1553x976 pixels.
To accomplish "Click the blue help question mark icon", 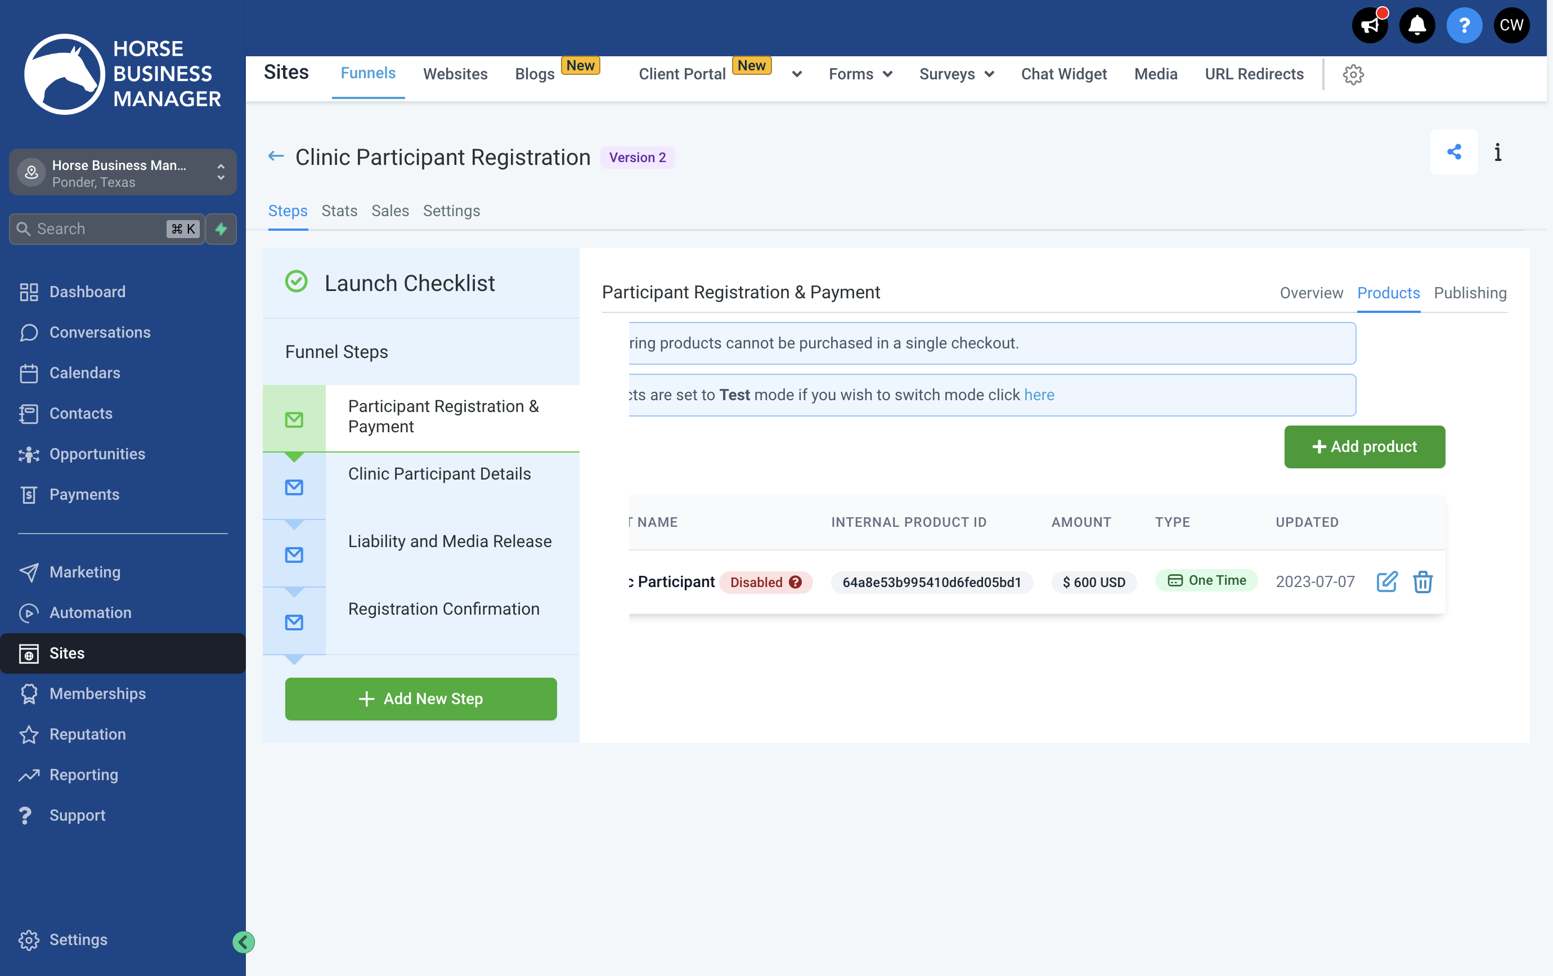I will tap(1464, 25).
